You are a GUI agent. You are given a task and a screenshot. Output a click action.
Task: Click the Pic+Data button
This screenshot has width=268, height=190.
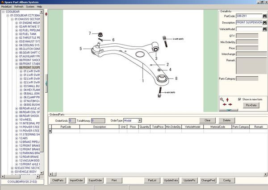(x=251, y=105)
